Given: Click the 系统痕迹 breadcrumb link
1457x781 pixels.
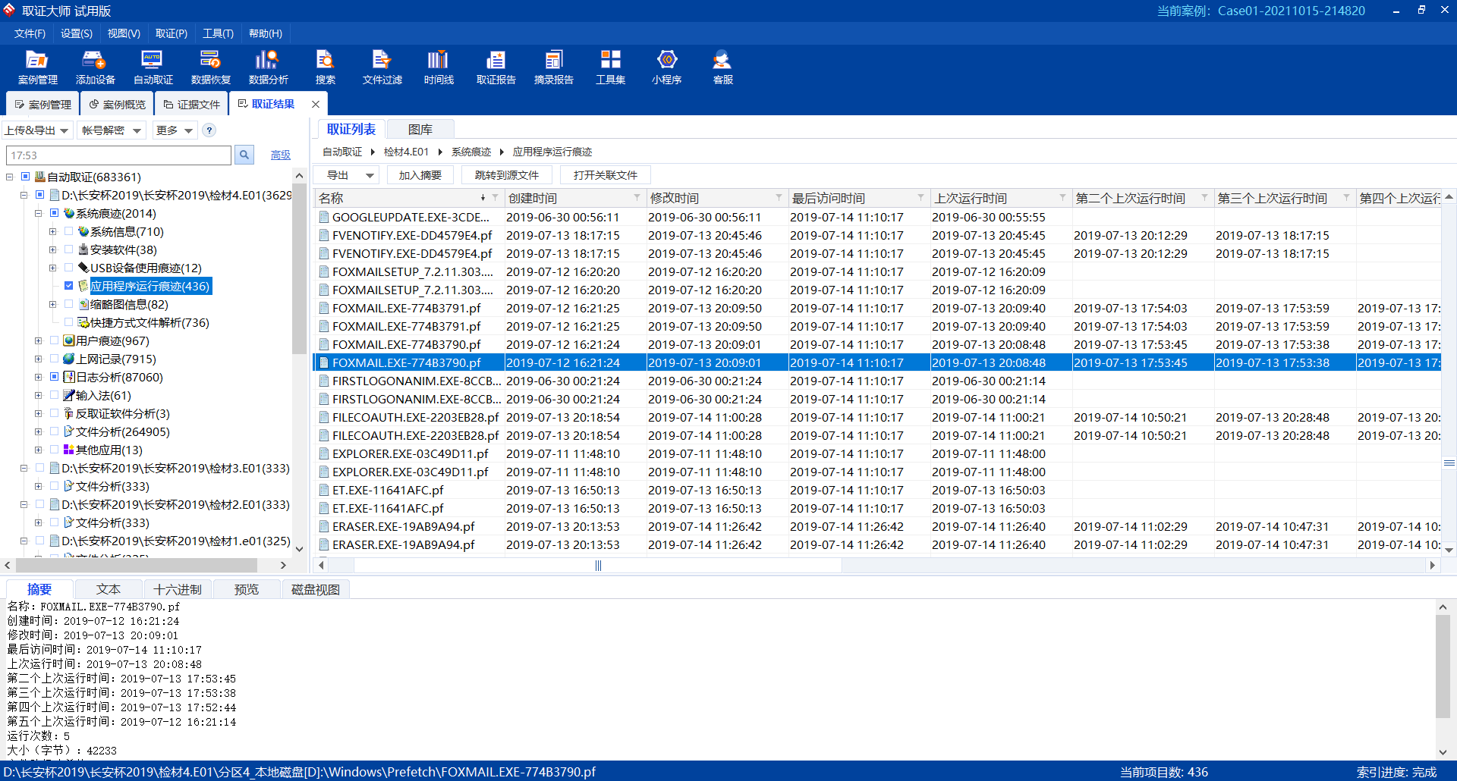Looking at the screenshot, I should click(x=471, y=152).
